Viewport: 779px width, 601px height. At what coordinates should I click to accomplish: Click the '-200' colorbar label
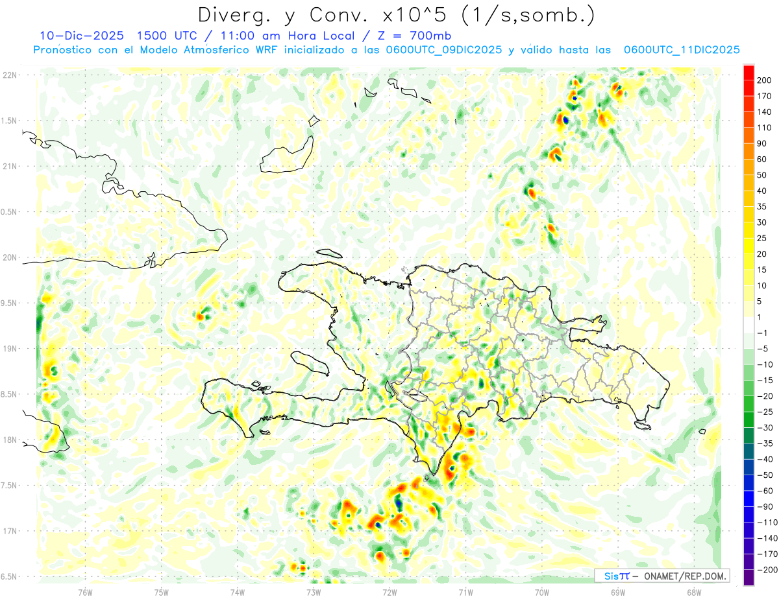coord(767,570)
